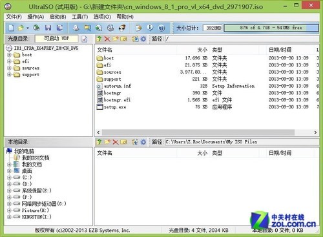Click the Save As icon
Viewport: 323px width, 237px height.
59,28
